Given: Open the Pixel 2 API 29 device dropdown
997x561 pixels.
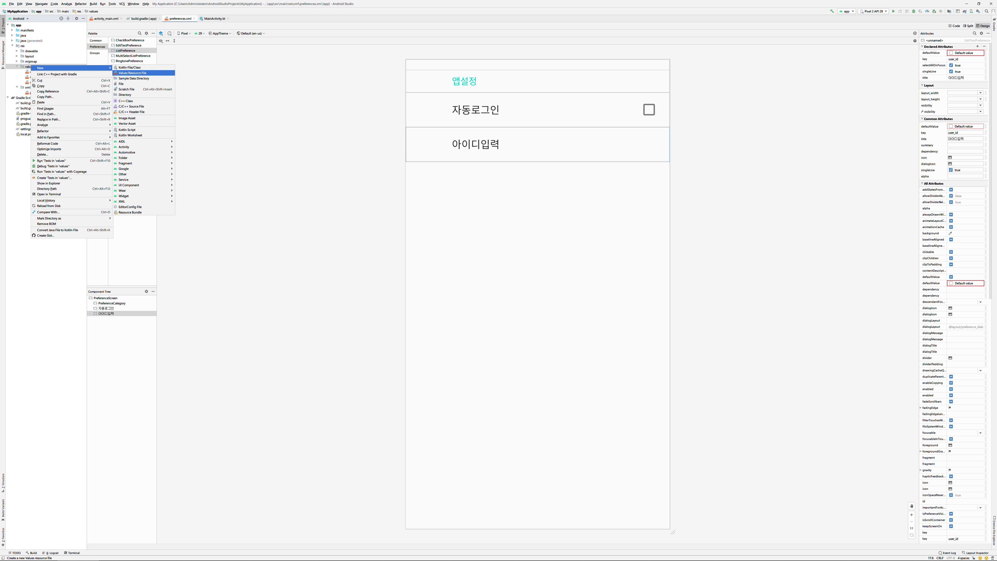Looking at the screenshot, I should coord(873,11).
